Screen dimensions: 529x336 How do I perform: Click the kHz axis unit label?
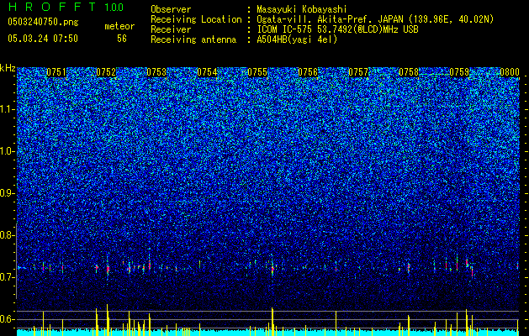8,68
